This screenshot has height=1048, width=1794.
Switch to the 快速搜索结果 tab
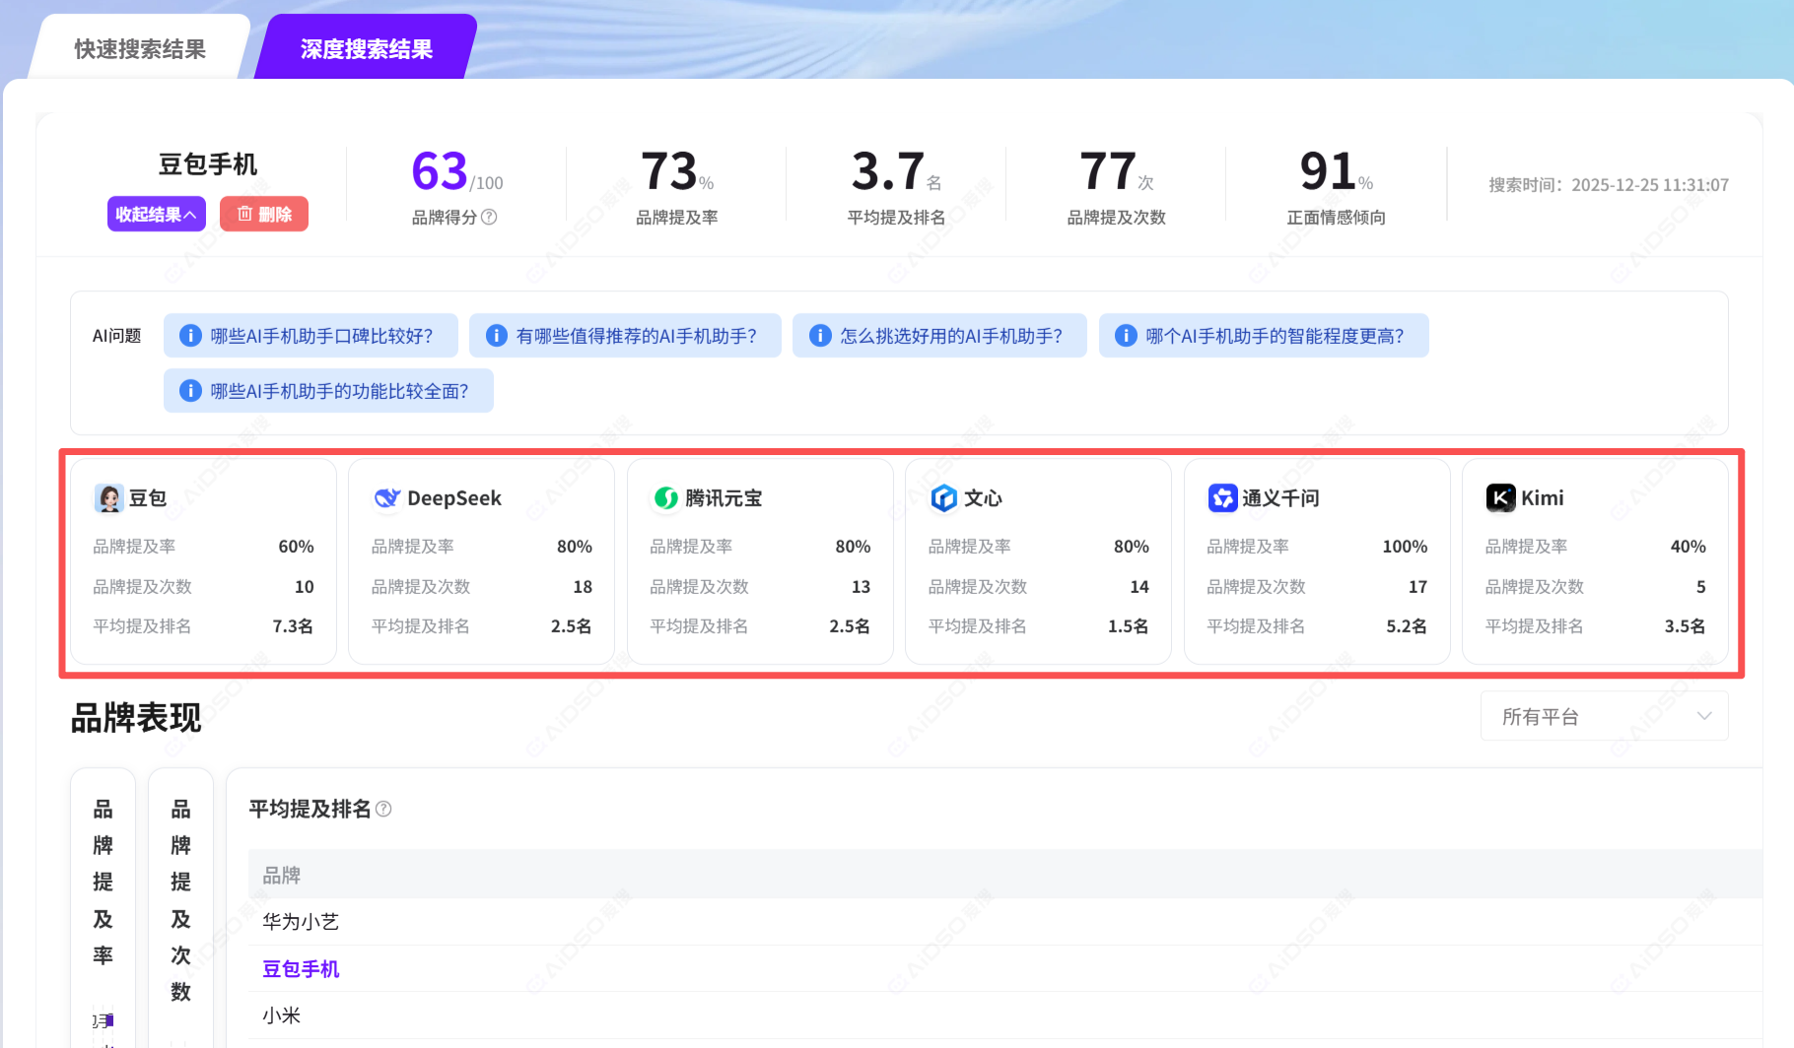tap(140, 49)
